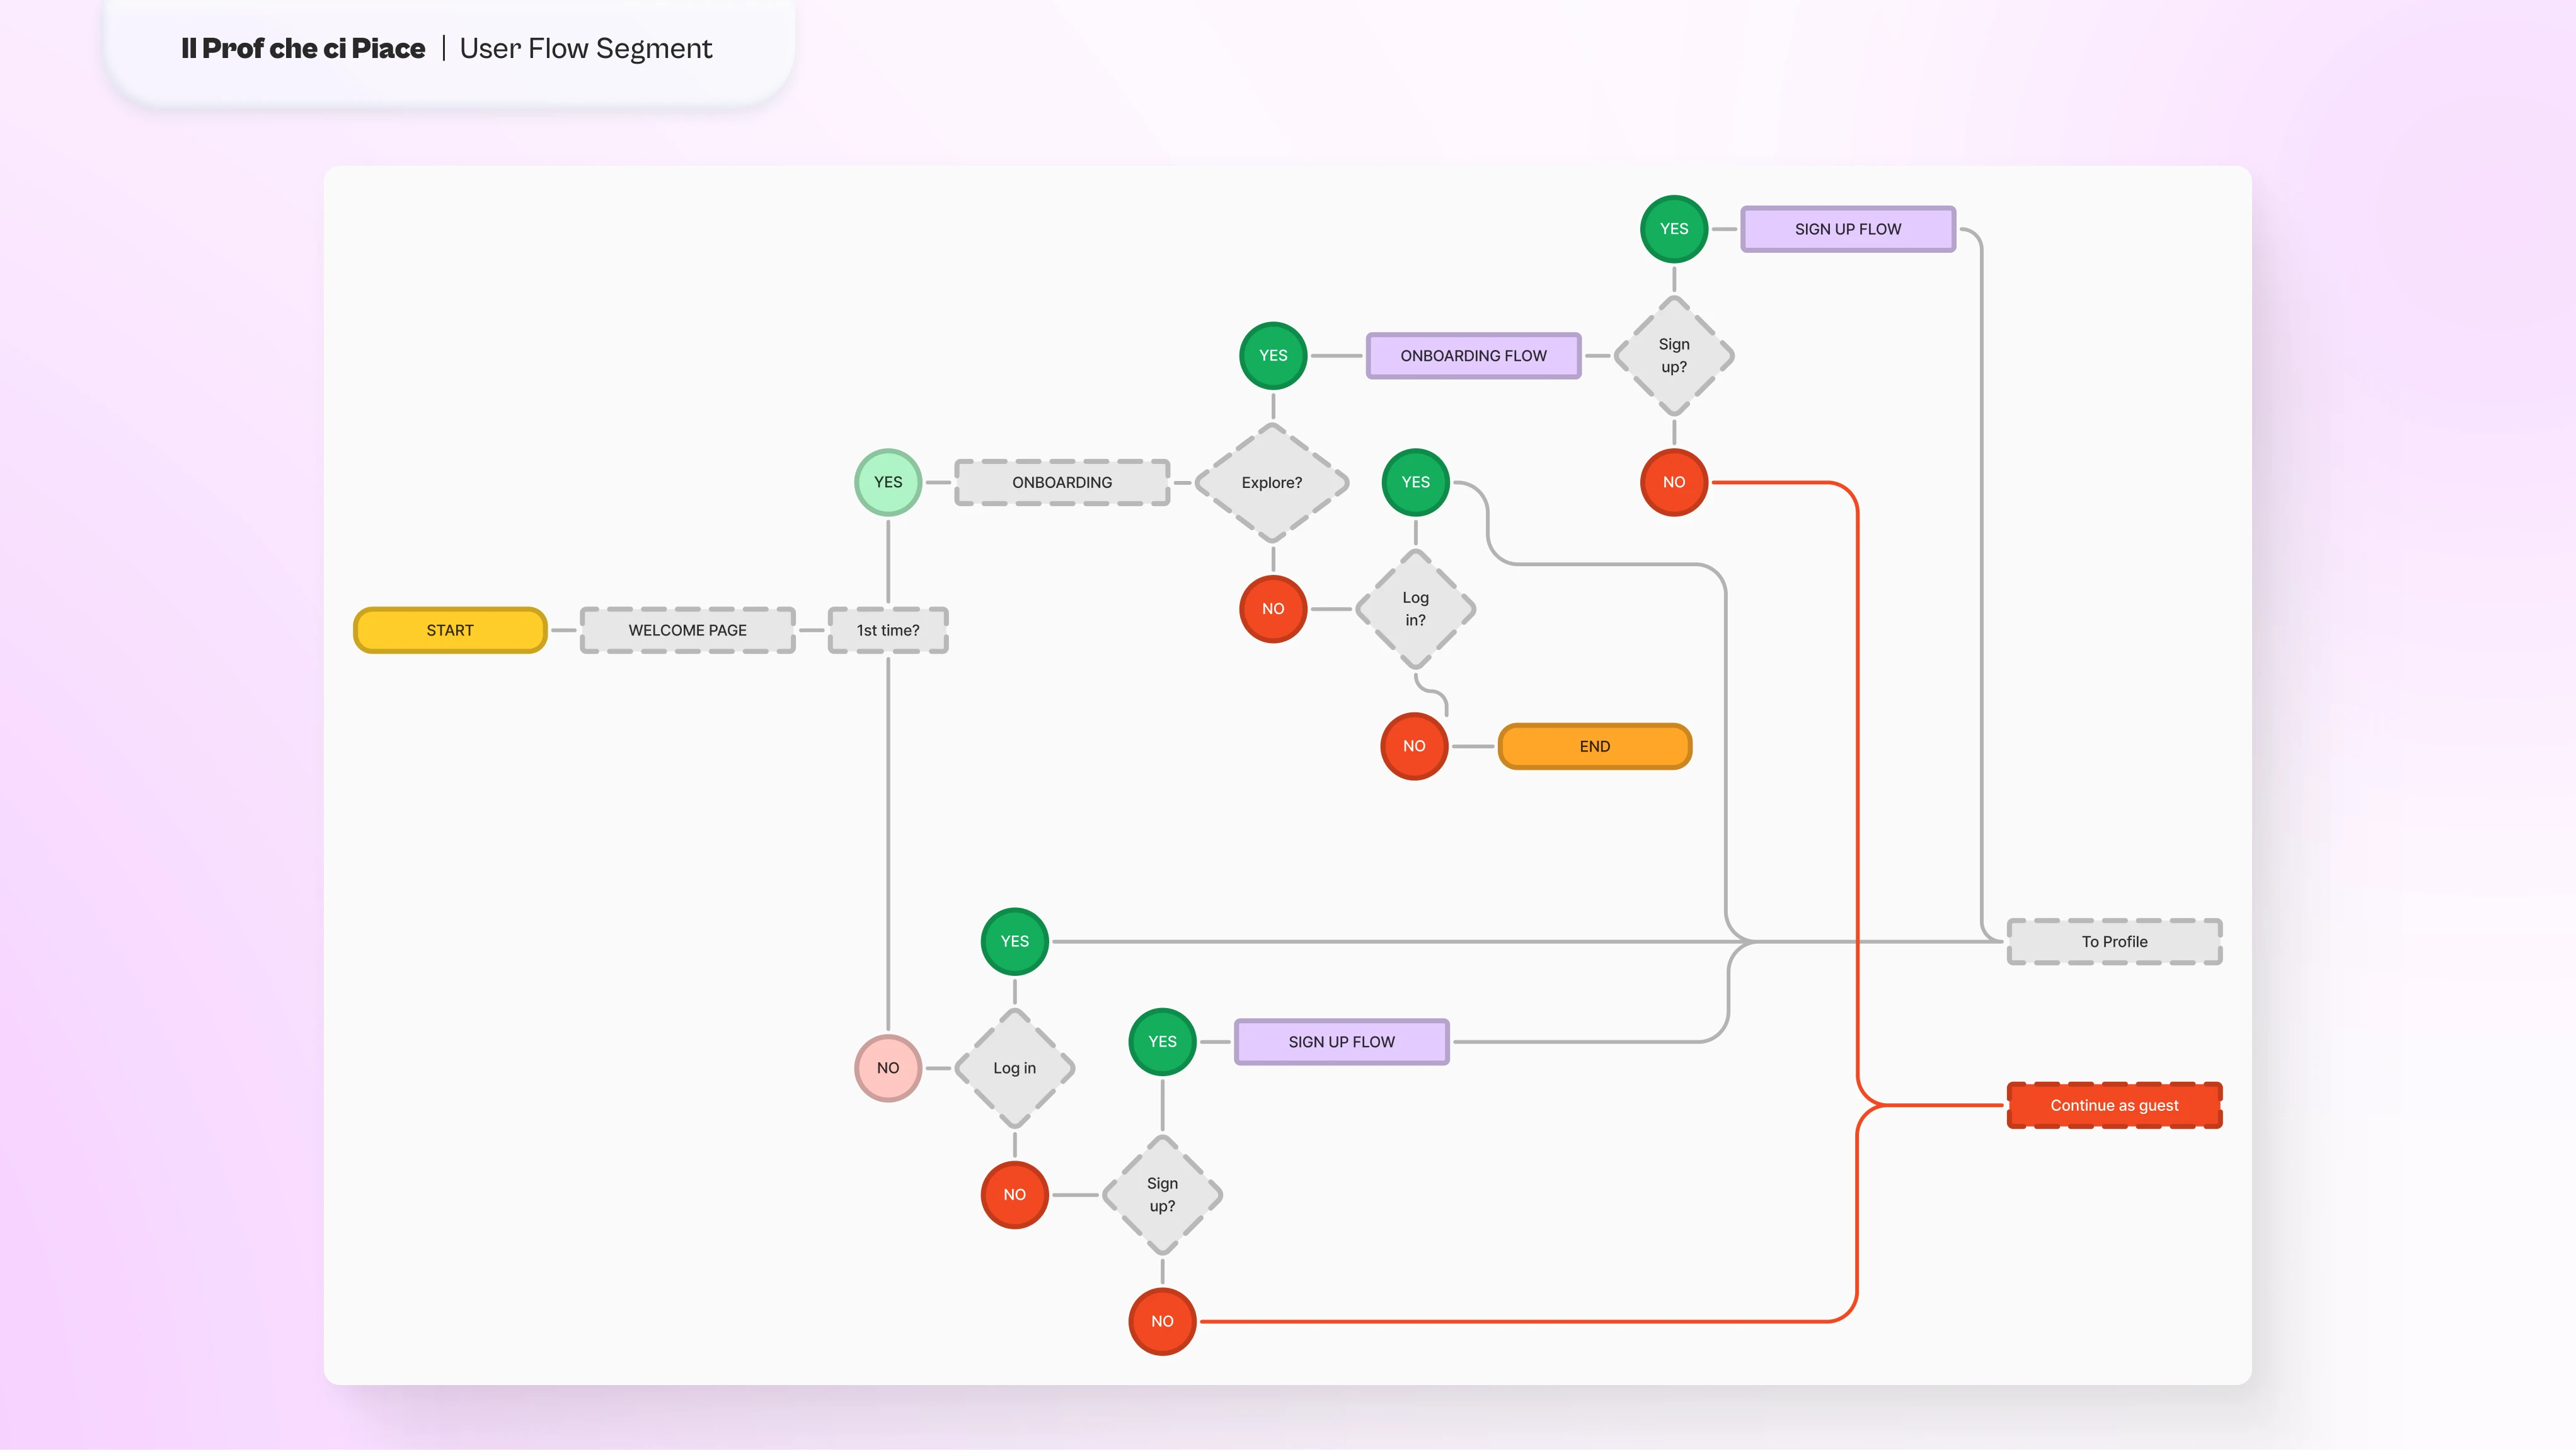Select the Log in diamond without question mark
The height and width of the screenshot is (1450, 2576).
tap(1014, 1068)
